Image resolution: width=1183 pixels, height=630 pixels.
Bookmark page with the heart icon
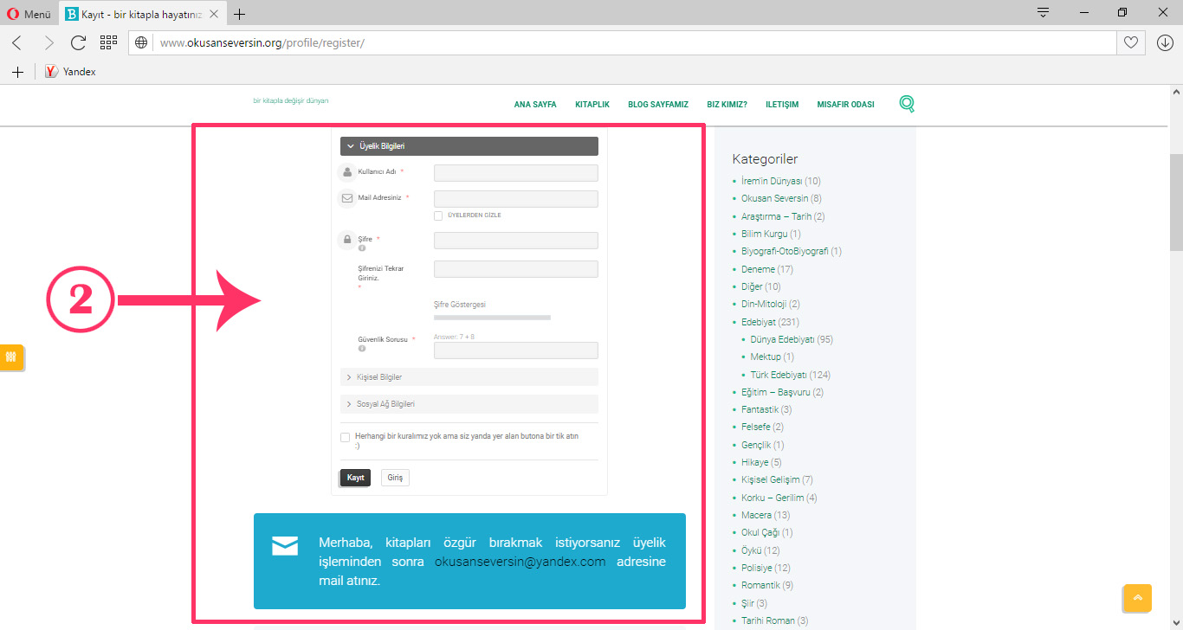(1130, 42)
